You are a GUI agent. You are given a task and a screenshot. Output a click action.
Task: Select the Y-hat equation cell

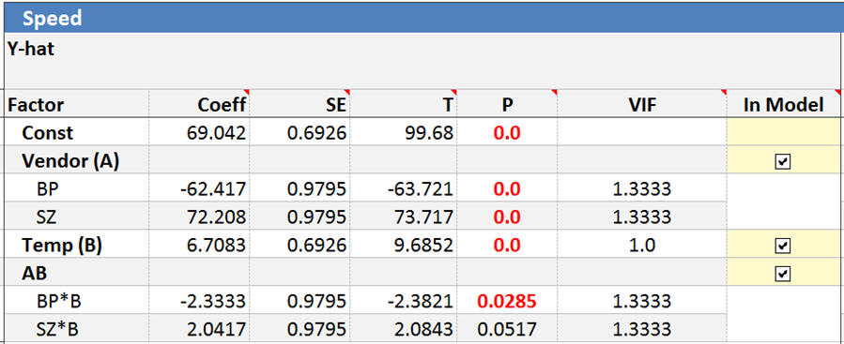tap(423, 60)
